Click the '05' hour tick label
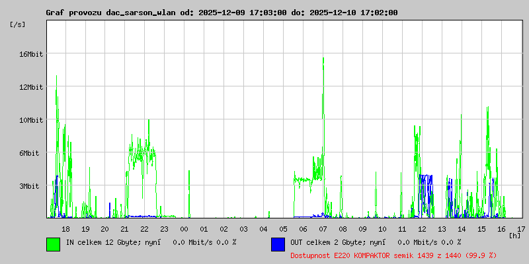Image resolution: width=529 pixels, height=264 pixels. 284,229
